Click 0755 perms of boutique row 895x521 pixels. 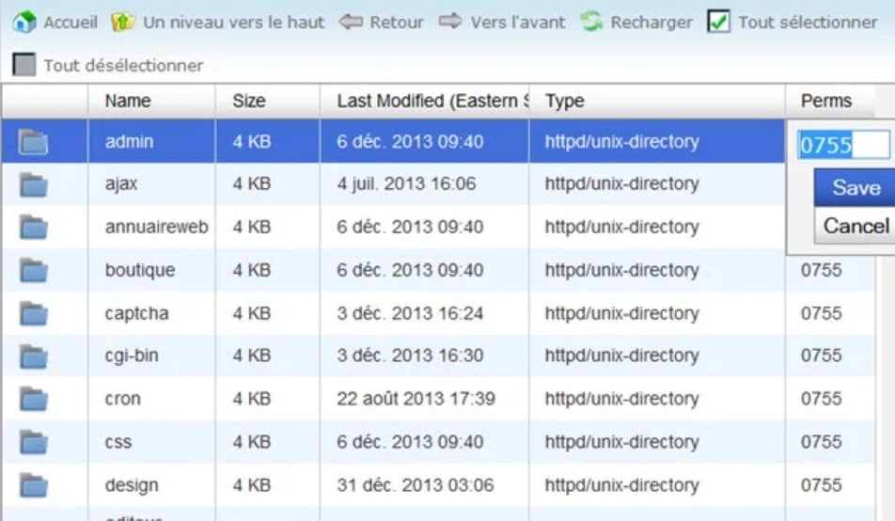(822, 270)
